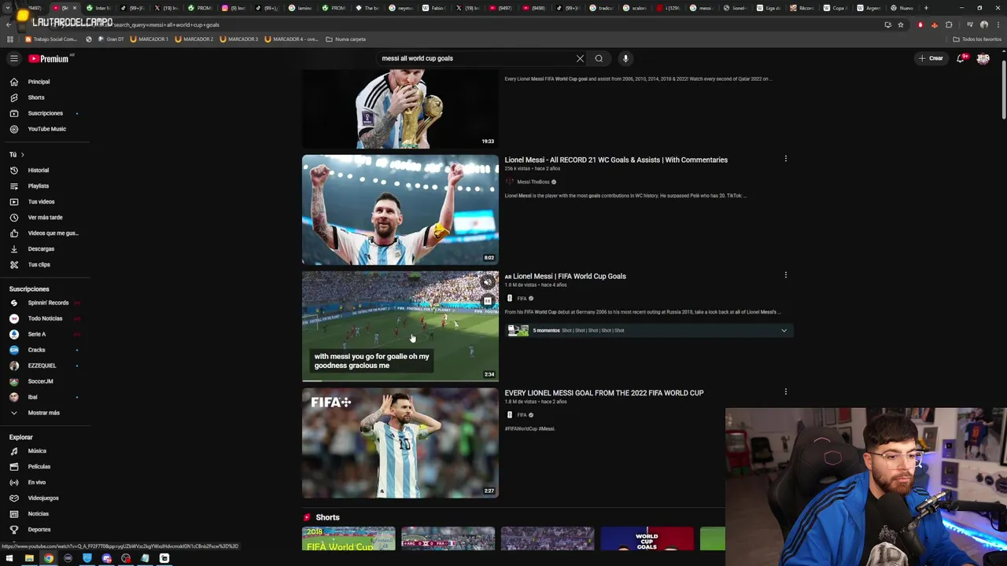Open the notifications bell

[x=961, y=58]
